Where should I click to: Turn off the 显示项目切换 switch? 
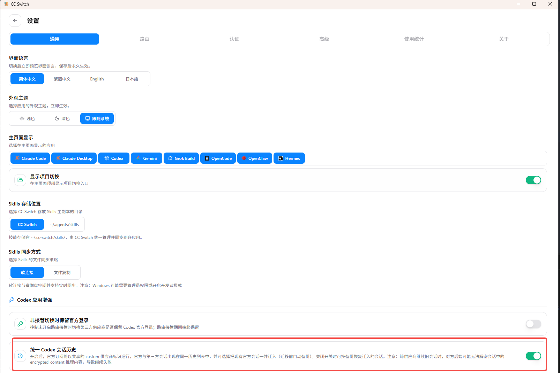pyautogui.click(x=533, y=180)
